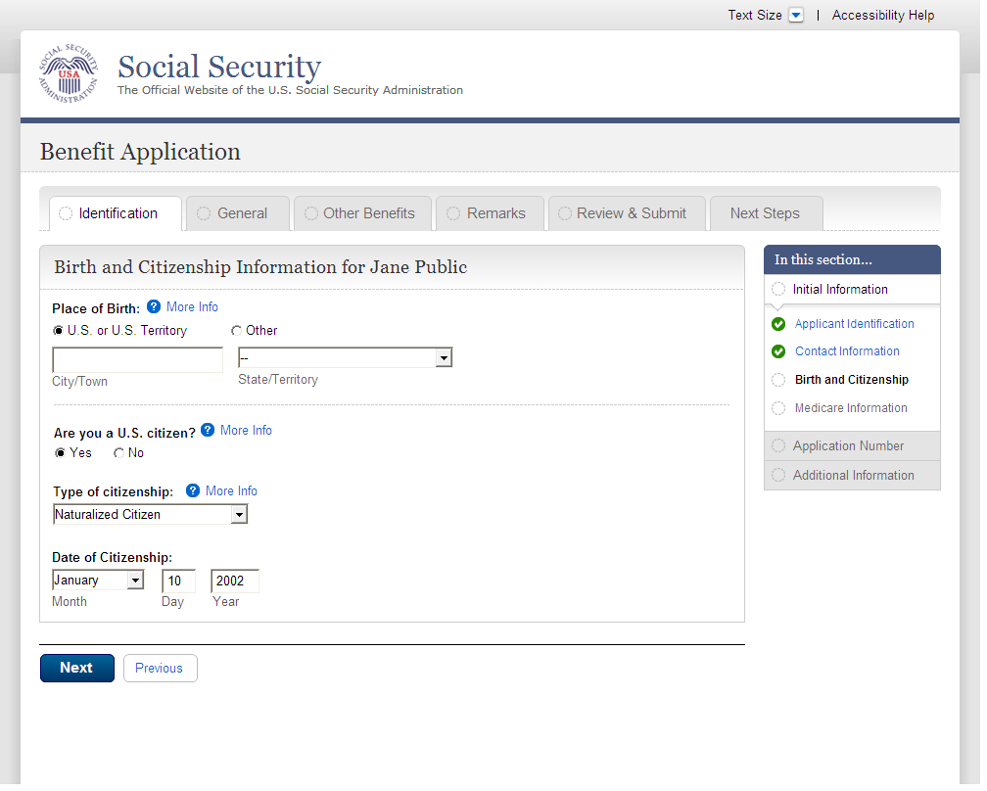Click the circle icon beside Initial Information

(778, 289)
